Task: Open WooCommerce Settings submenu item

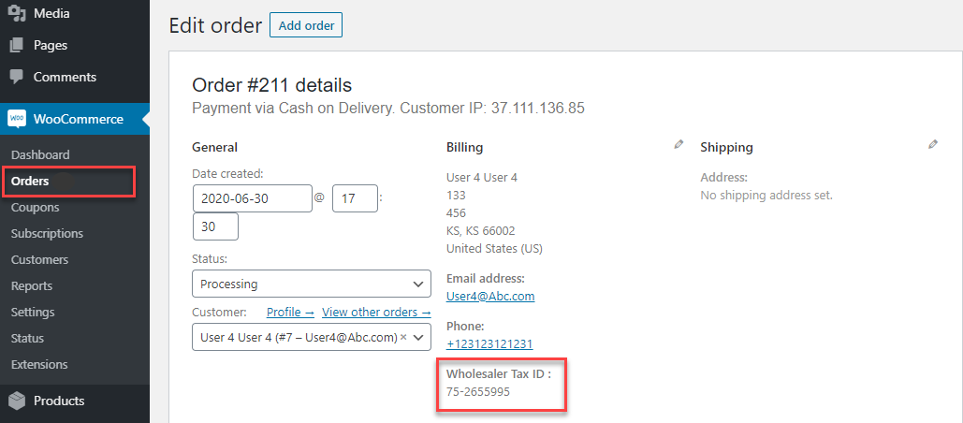Action: (x=33, y=312)
